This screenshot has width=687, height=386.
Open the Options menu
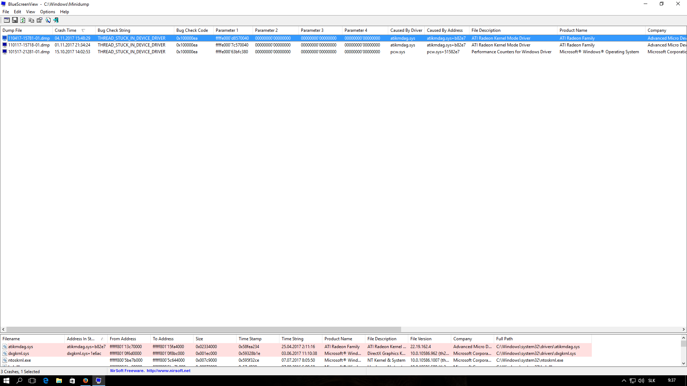coord(47,12)
